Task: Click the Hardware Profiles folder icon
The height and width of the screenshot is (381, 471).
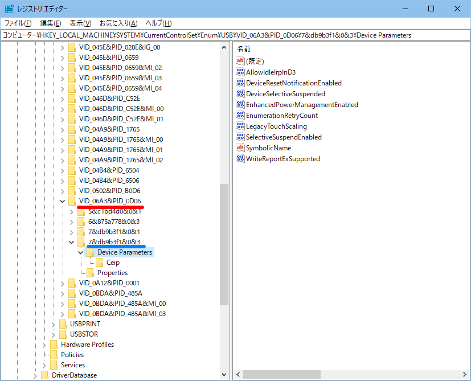Action: pyautogui.click(x=54, y=345)
